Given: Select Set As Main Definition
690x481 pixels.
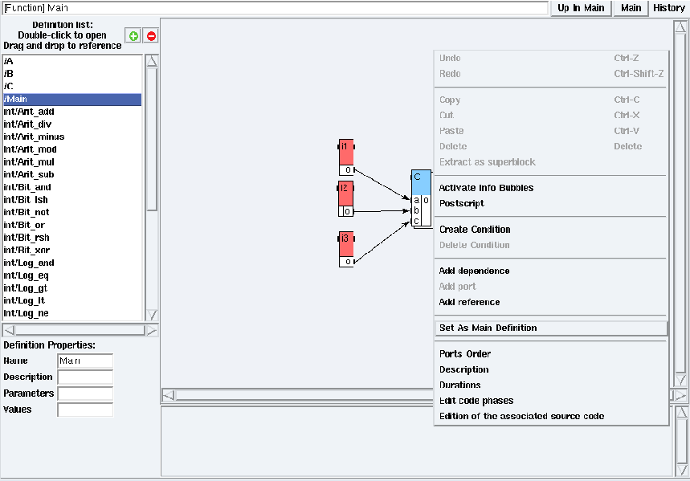Looking at the screenshot, I should pos(550,328).
